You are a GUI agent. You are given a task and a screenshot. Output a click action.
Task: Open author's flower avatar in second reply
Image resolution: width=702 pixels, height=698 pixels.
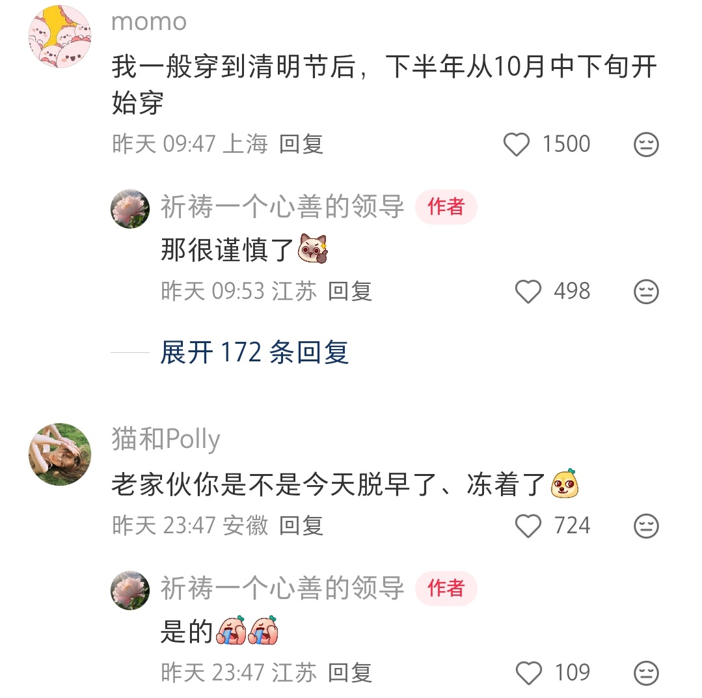pos(130,590)
